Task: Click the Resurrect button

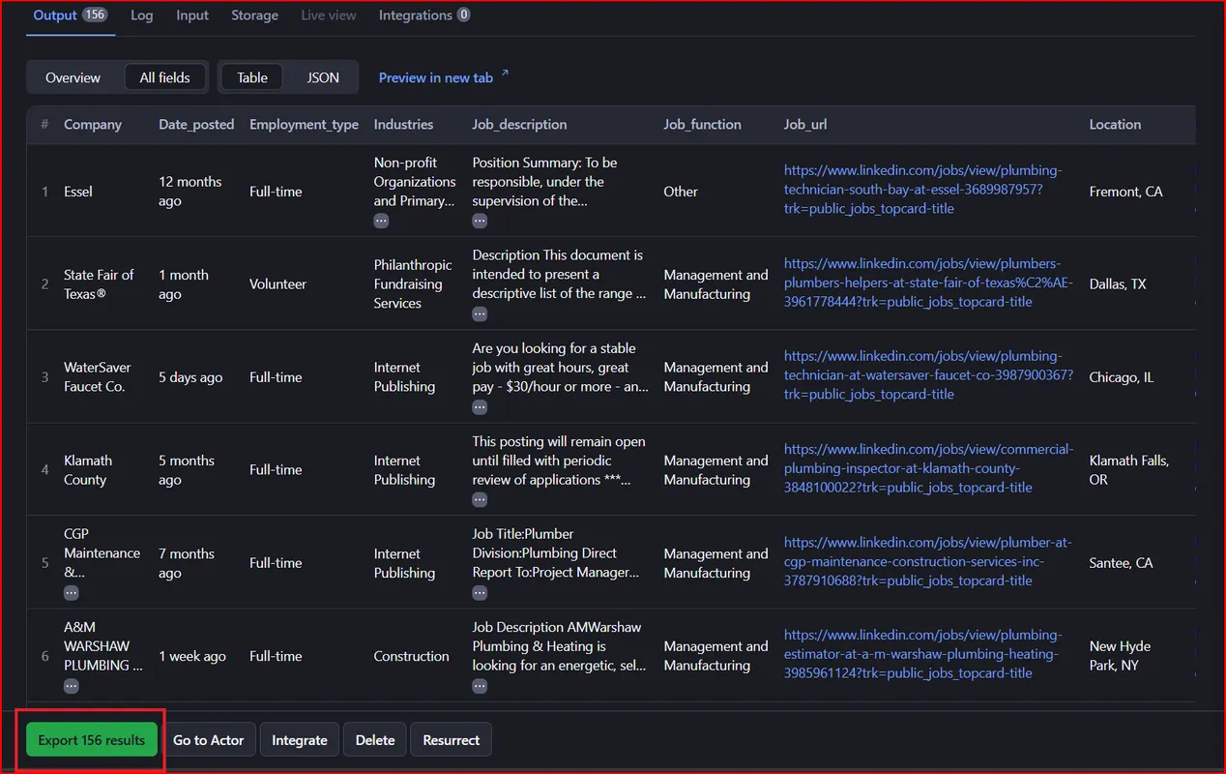Action: click(452, 740)
